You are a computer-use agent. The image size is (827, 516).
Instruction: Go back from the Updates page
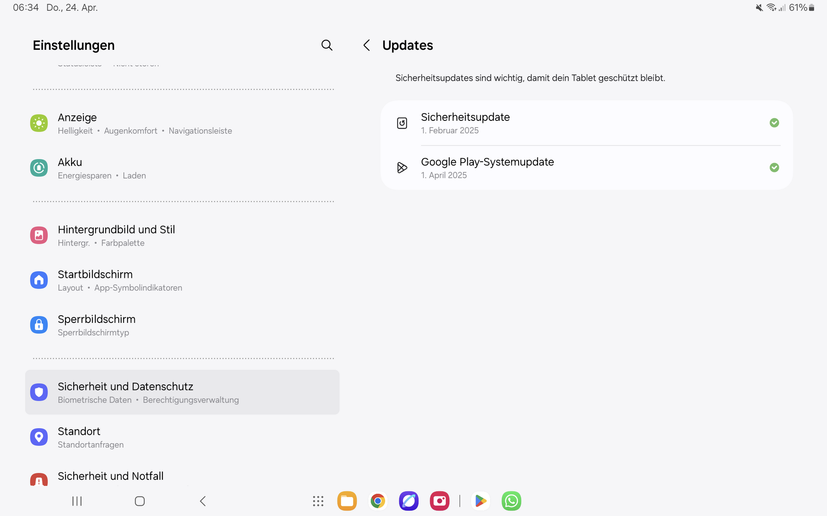[x=367, y=45]
